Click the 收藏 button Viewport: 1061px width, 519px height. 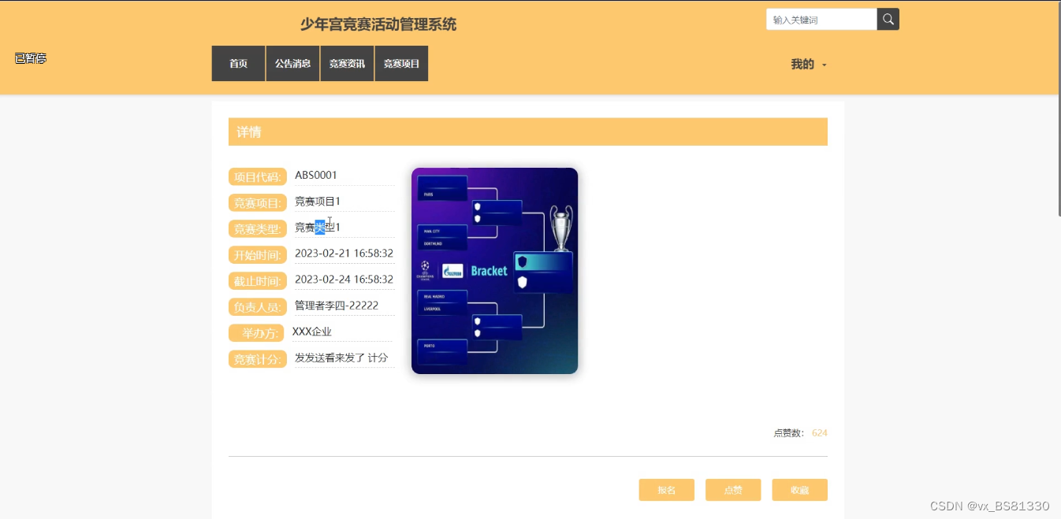(x=800, y=490)
